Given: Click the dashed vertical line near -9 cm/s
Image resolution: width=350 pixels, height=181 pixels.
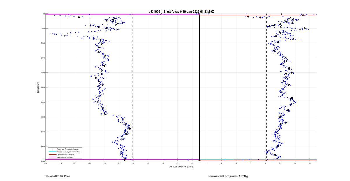Looking at the screenshot, I should coord(132,87).
